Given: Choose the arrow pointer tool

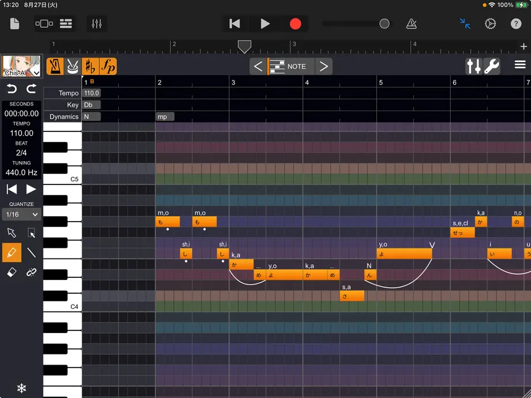Looking at the screenshot, I should pyautogui.click(x=11, y=233).
